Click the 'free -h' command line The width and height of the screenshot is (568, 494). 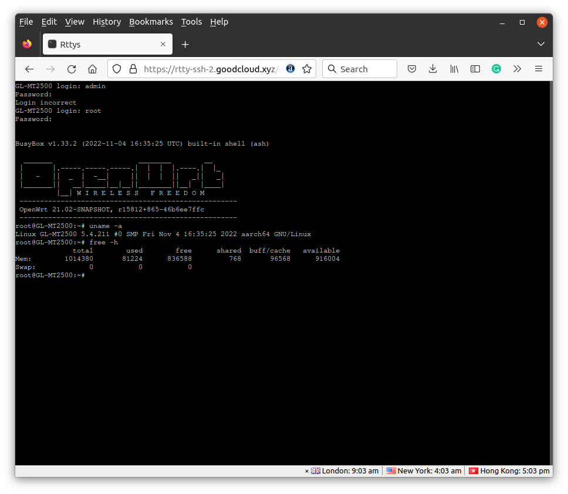tap(67, 242)
